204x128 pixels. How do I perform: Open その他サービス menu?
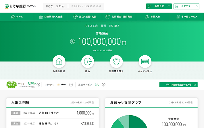[x=187, y=16]
